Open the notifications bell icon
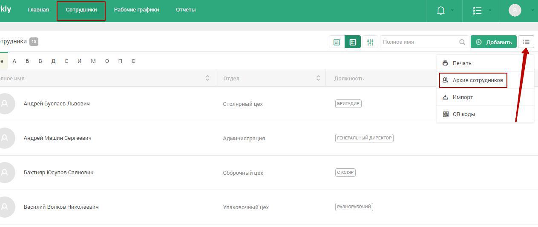The image size is (538, 227). point(441,11)
